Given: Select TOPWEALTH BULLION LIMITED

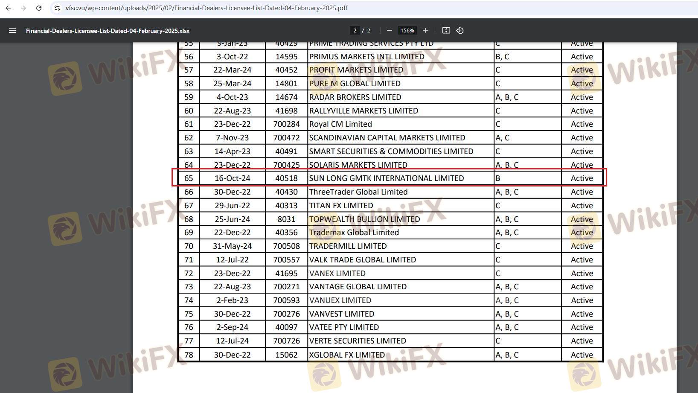Looking at the screenshot, I should 365,219.
